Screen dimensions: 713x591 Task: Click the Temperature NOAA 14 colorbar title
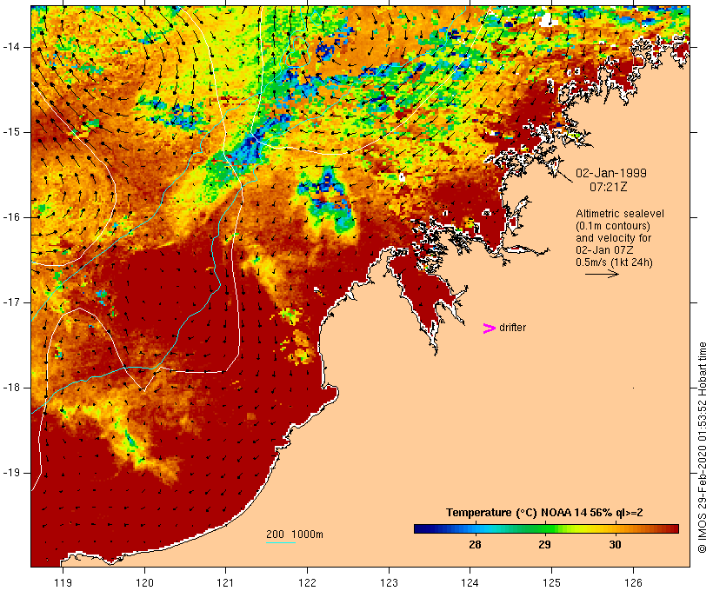point(544,513)
